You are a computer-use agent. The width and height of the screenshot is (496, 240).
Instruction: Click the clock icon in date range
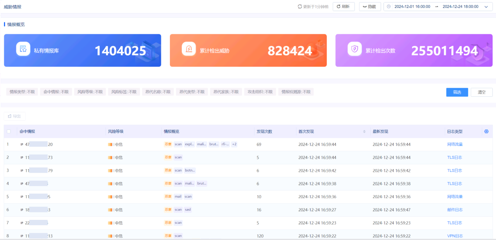click(x=389, y=7)
